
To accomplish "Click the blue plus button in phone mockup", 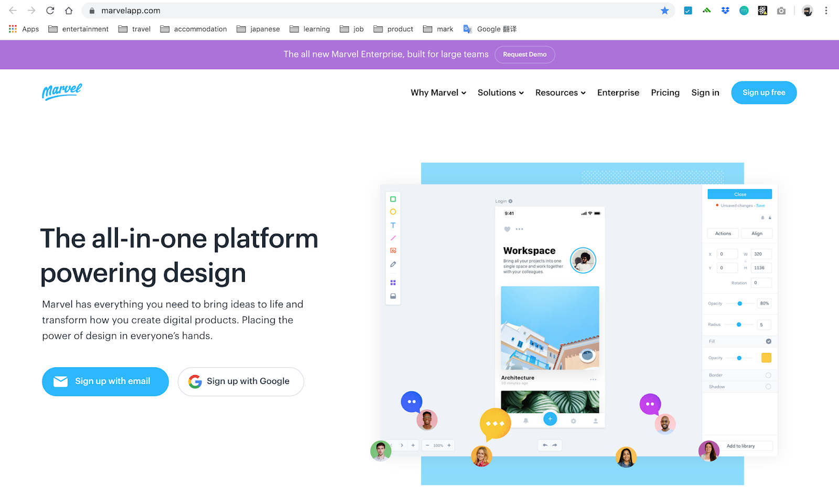I will click(x=550, y=419).
